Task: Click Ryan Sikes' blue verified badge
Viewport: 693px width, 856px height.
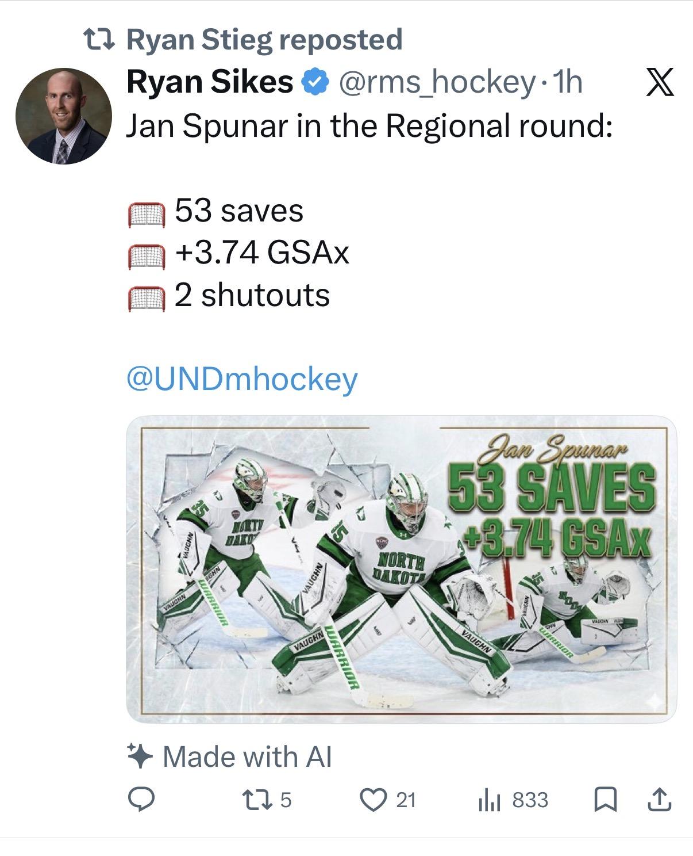Action: [315, 82]
